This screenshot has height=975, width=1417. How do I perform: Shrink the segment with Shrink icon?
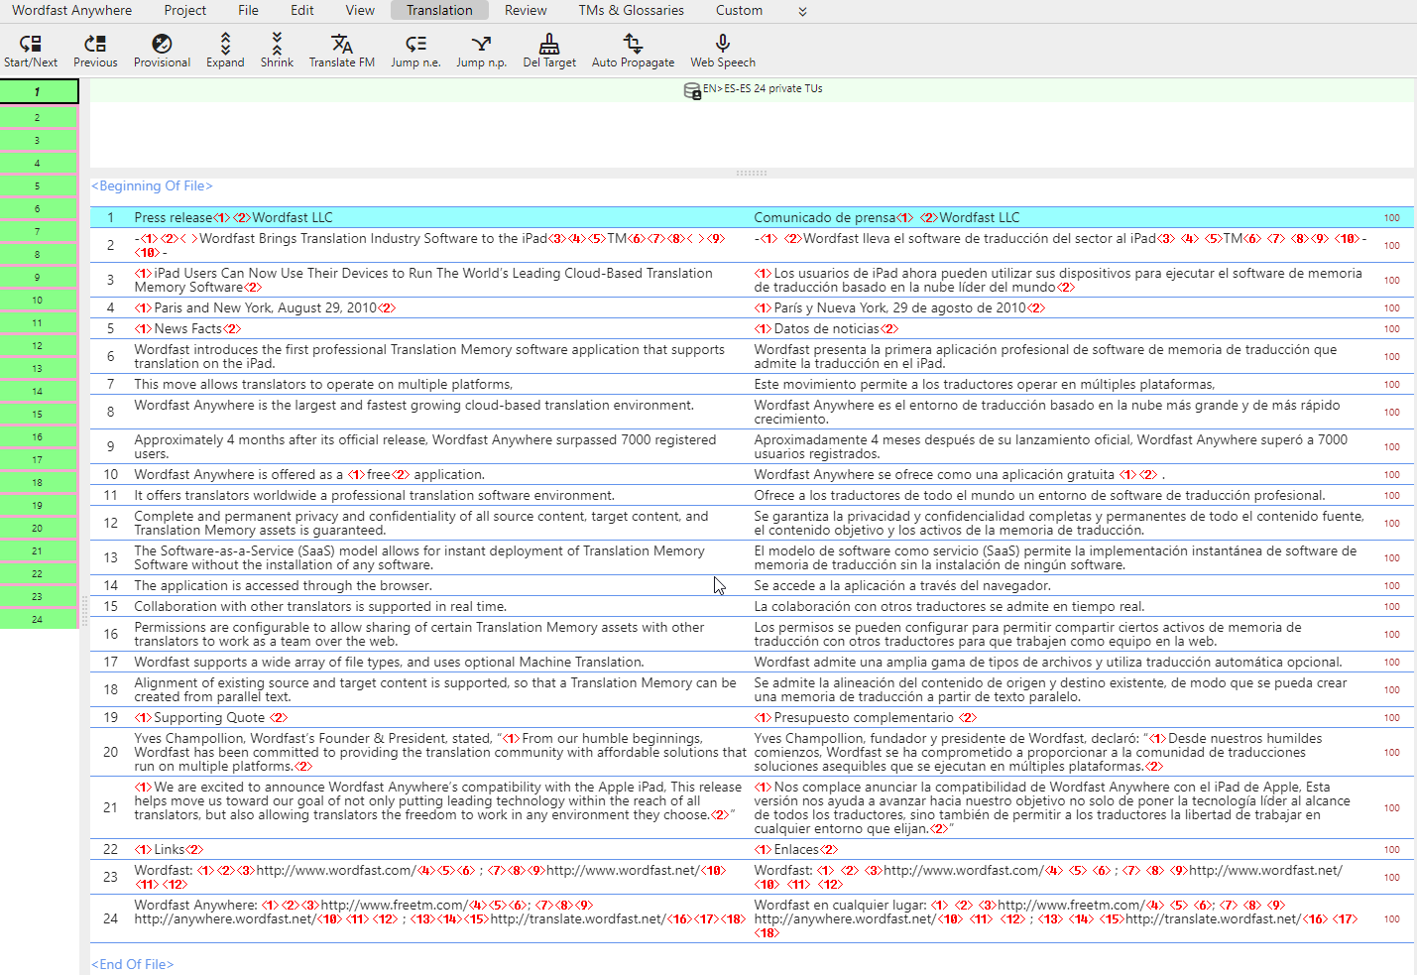pos(277,44)
